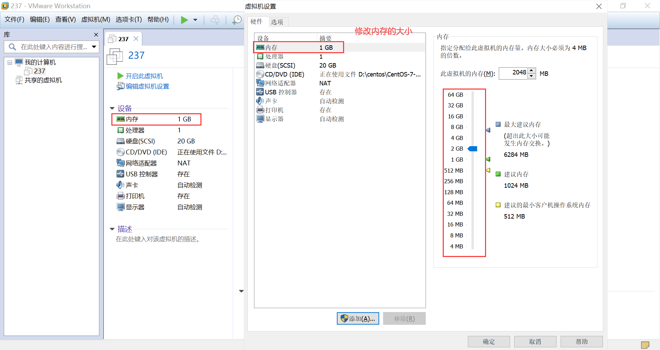The image size is (660, 350).
Task: Click 声卡 icon in VM summary list
Action: [120, 185]
